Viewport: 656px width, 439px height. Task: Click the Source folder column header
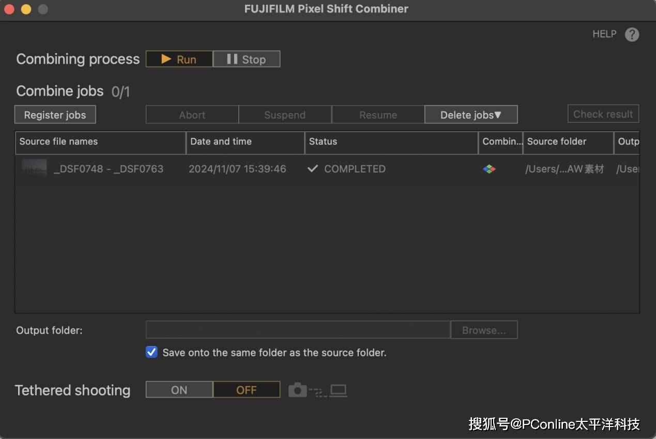pos(567,142)
